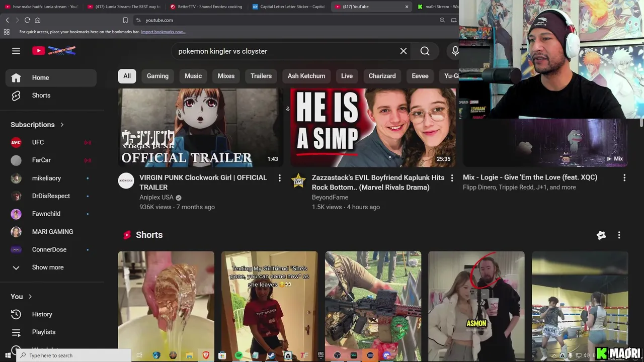Expand the Subscriptions section arrow
The width and height of the screenshot is (644, 362).
coord(62,125)
